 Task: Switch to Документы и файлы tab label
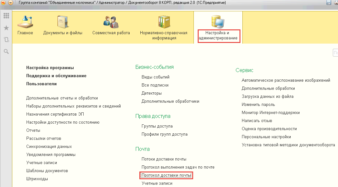[x=63, y=33]
